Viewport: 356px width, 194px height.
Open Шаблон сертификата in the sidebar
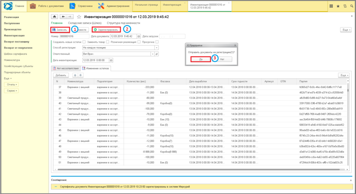click(x=16, y=54)
